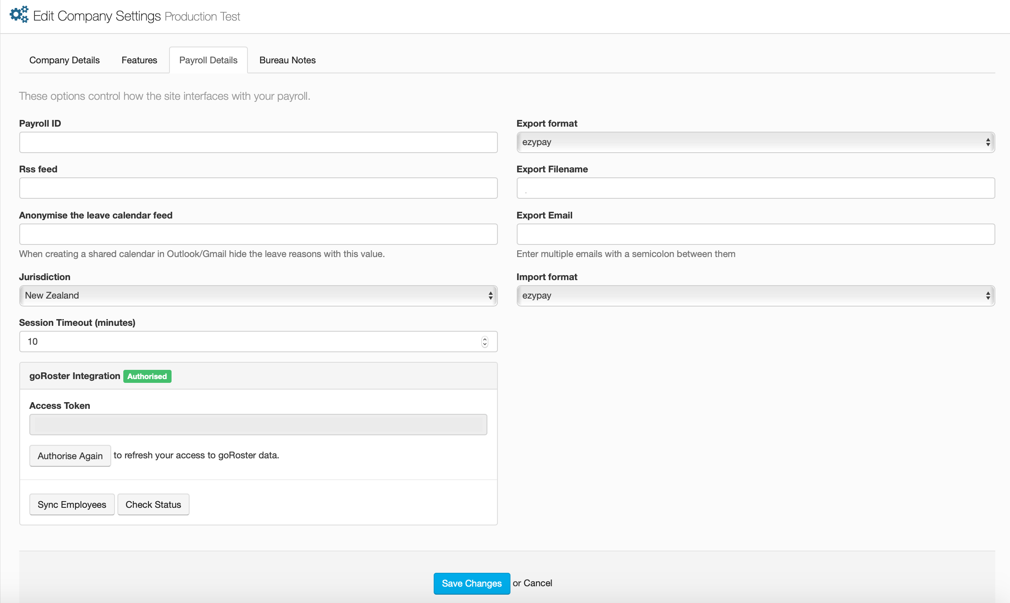Viewport: 1010px width, 603px height.
Task: Click the Payroll ID input field
Action: (x=258, y=143)
